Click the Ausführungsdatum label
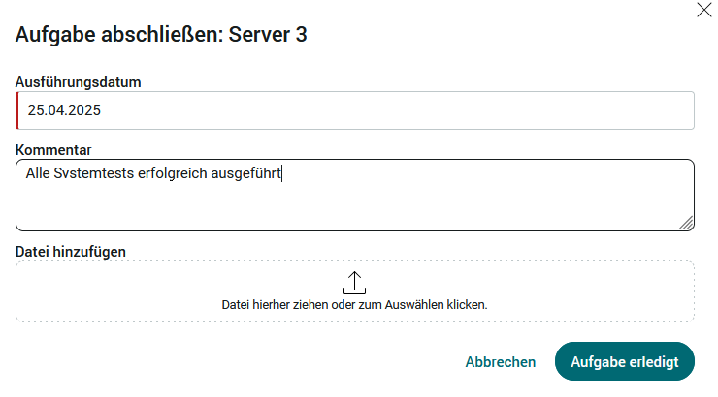 tap(78, 82)
